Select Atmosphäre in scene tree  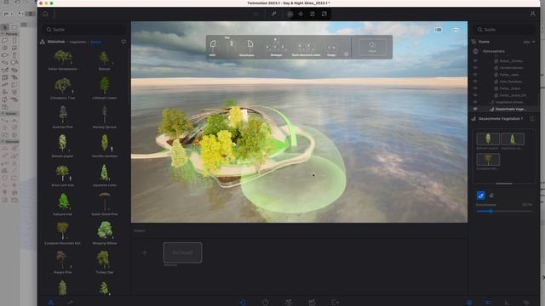[494, 51]
